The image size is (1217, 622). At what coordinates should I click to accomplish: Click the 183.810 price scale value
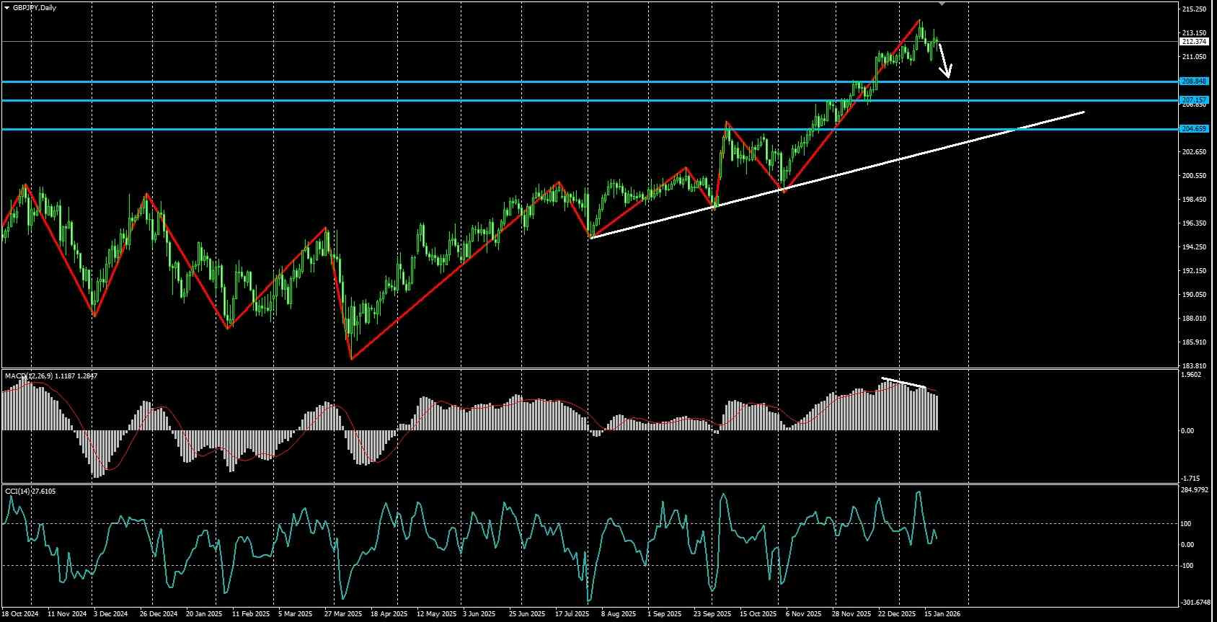point(1194,366)
